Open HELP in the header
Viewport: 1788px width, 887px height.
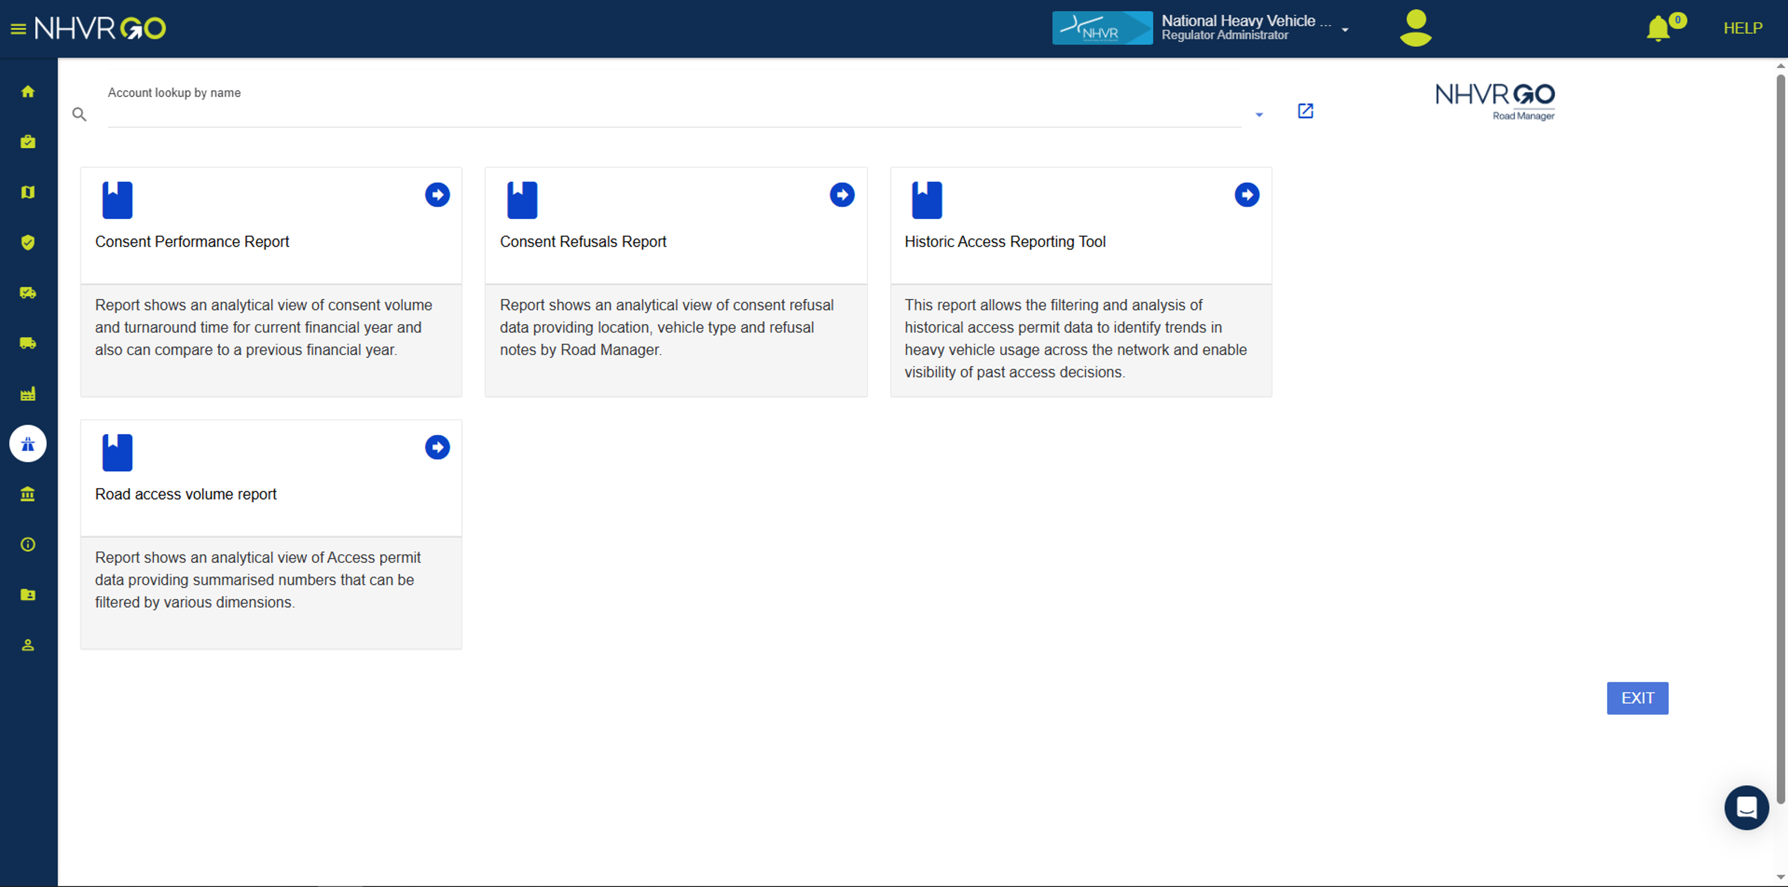click(1742, 28)
